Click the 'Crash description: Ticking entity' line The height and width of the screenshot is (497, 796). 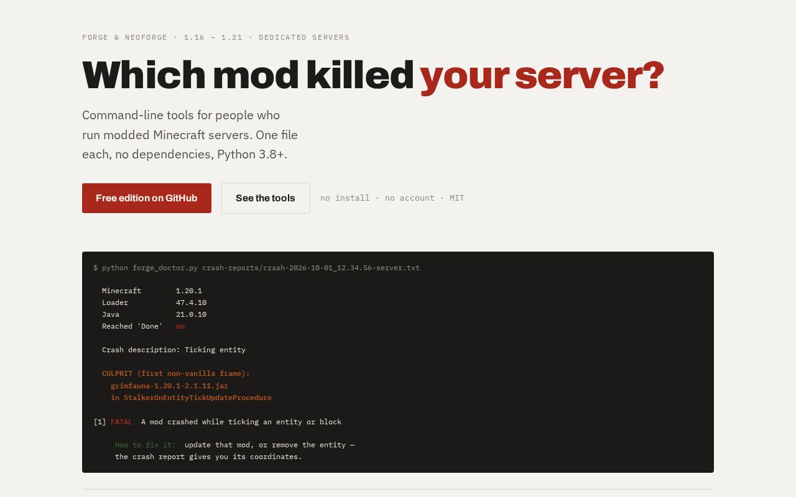pyautogui.click(x=174, y=350)
